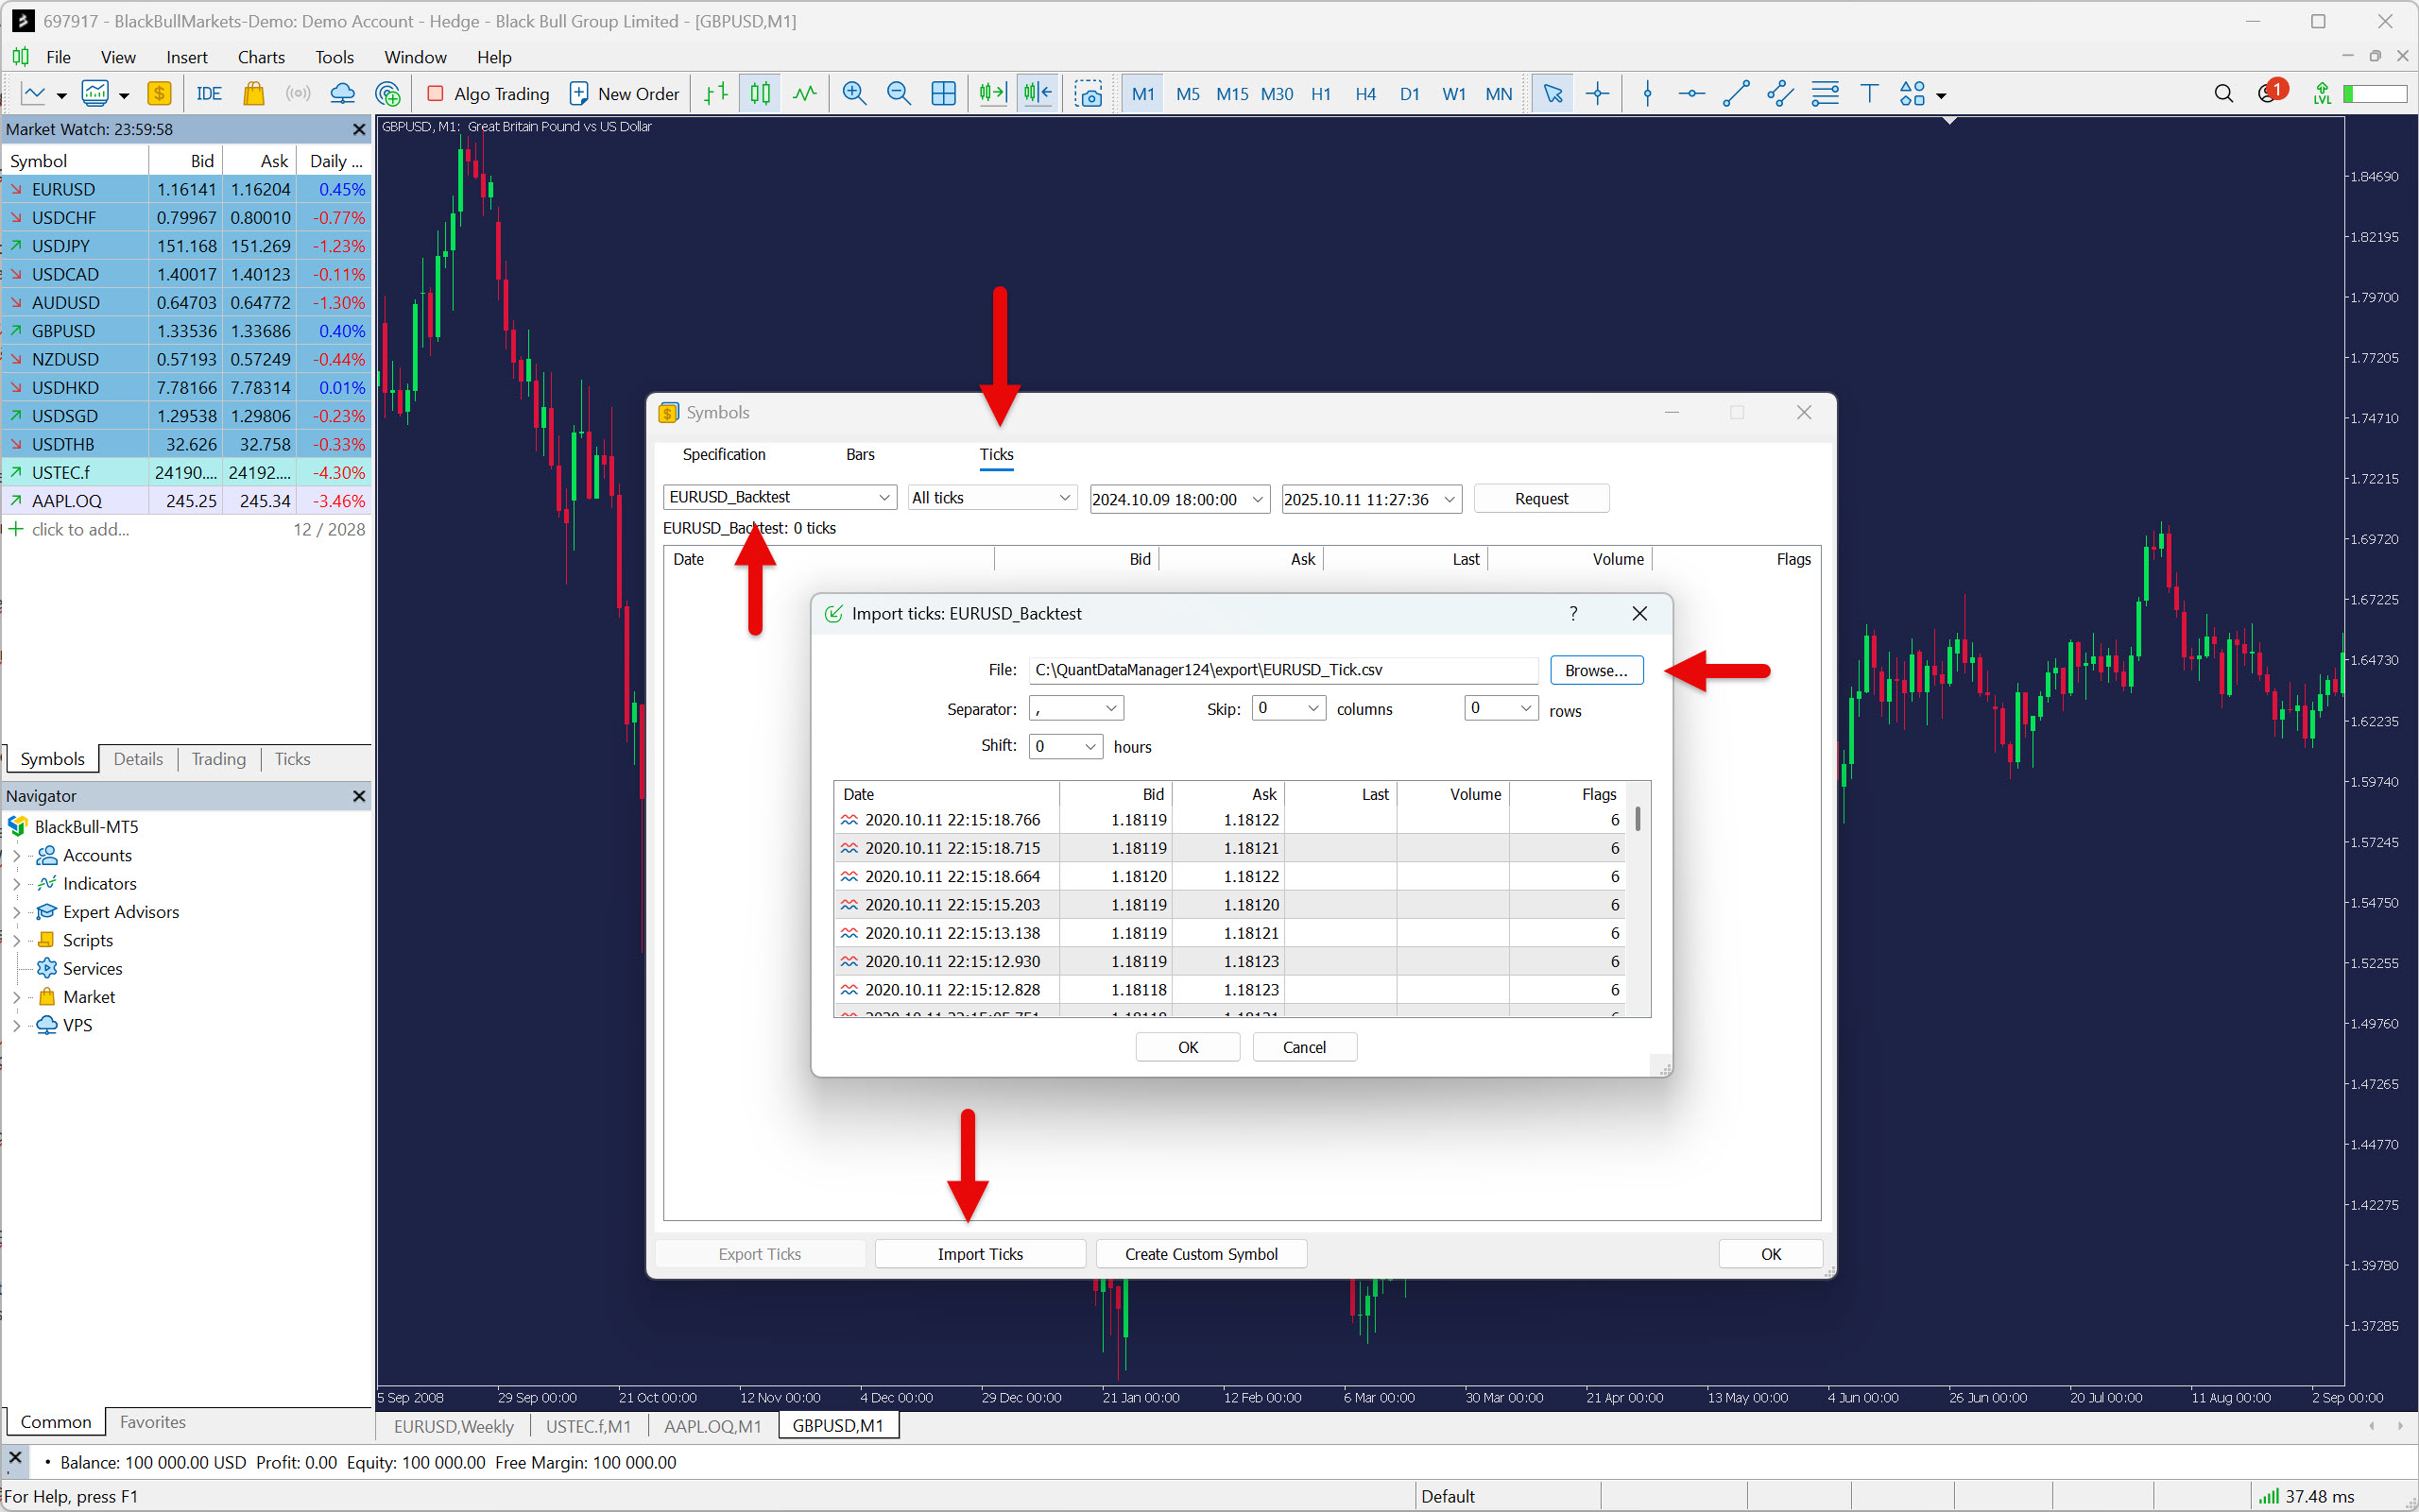The height and width of the screenshot is (1512, 2419).
Task: Click the tile windows grid icon
Action: click(x=942, y=94)
